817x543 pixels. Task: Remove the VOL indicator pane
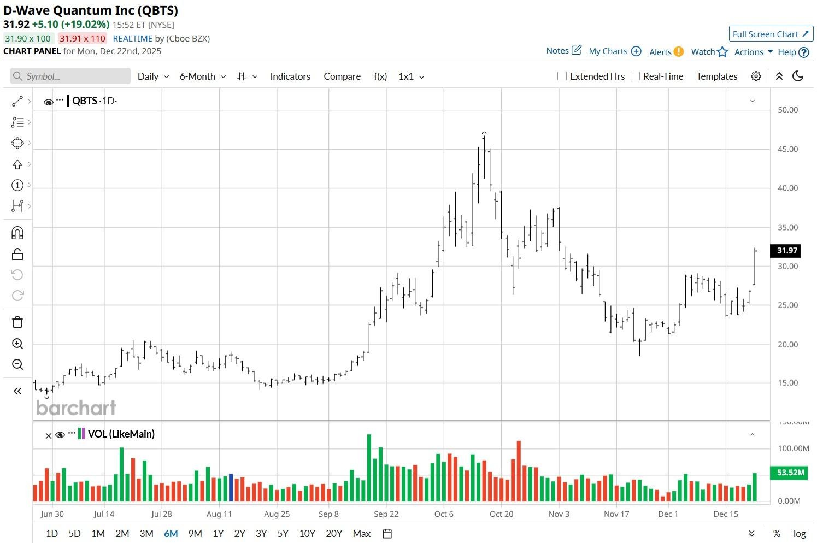coord(48,435)
